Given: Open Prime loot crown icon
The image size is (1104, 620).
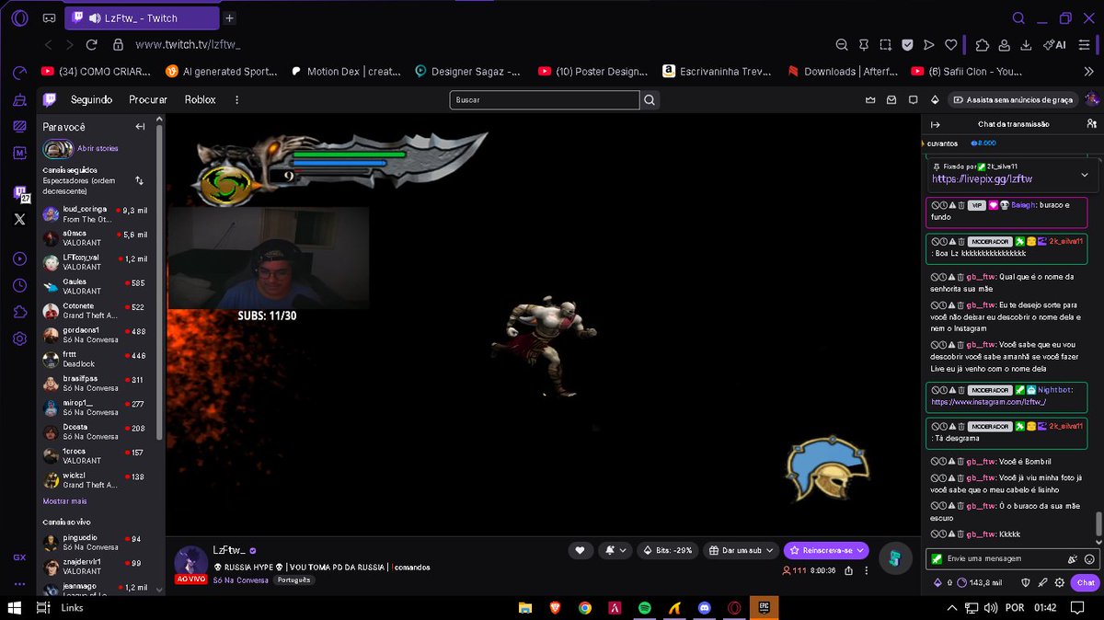Looking at the screenshot, I should tap(870, 99).
